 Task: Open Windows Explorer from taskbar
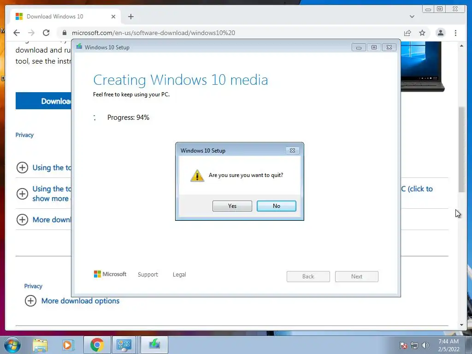(40, 345)
